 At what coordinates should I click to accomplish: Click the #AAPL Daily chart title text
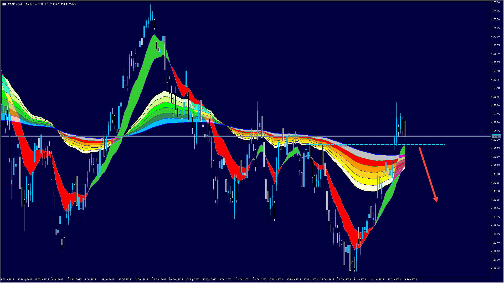tap(42, 4)
